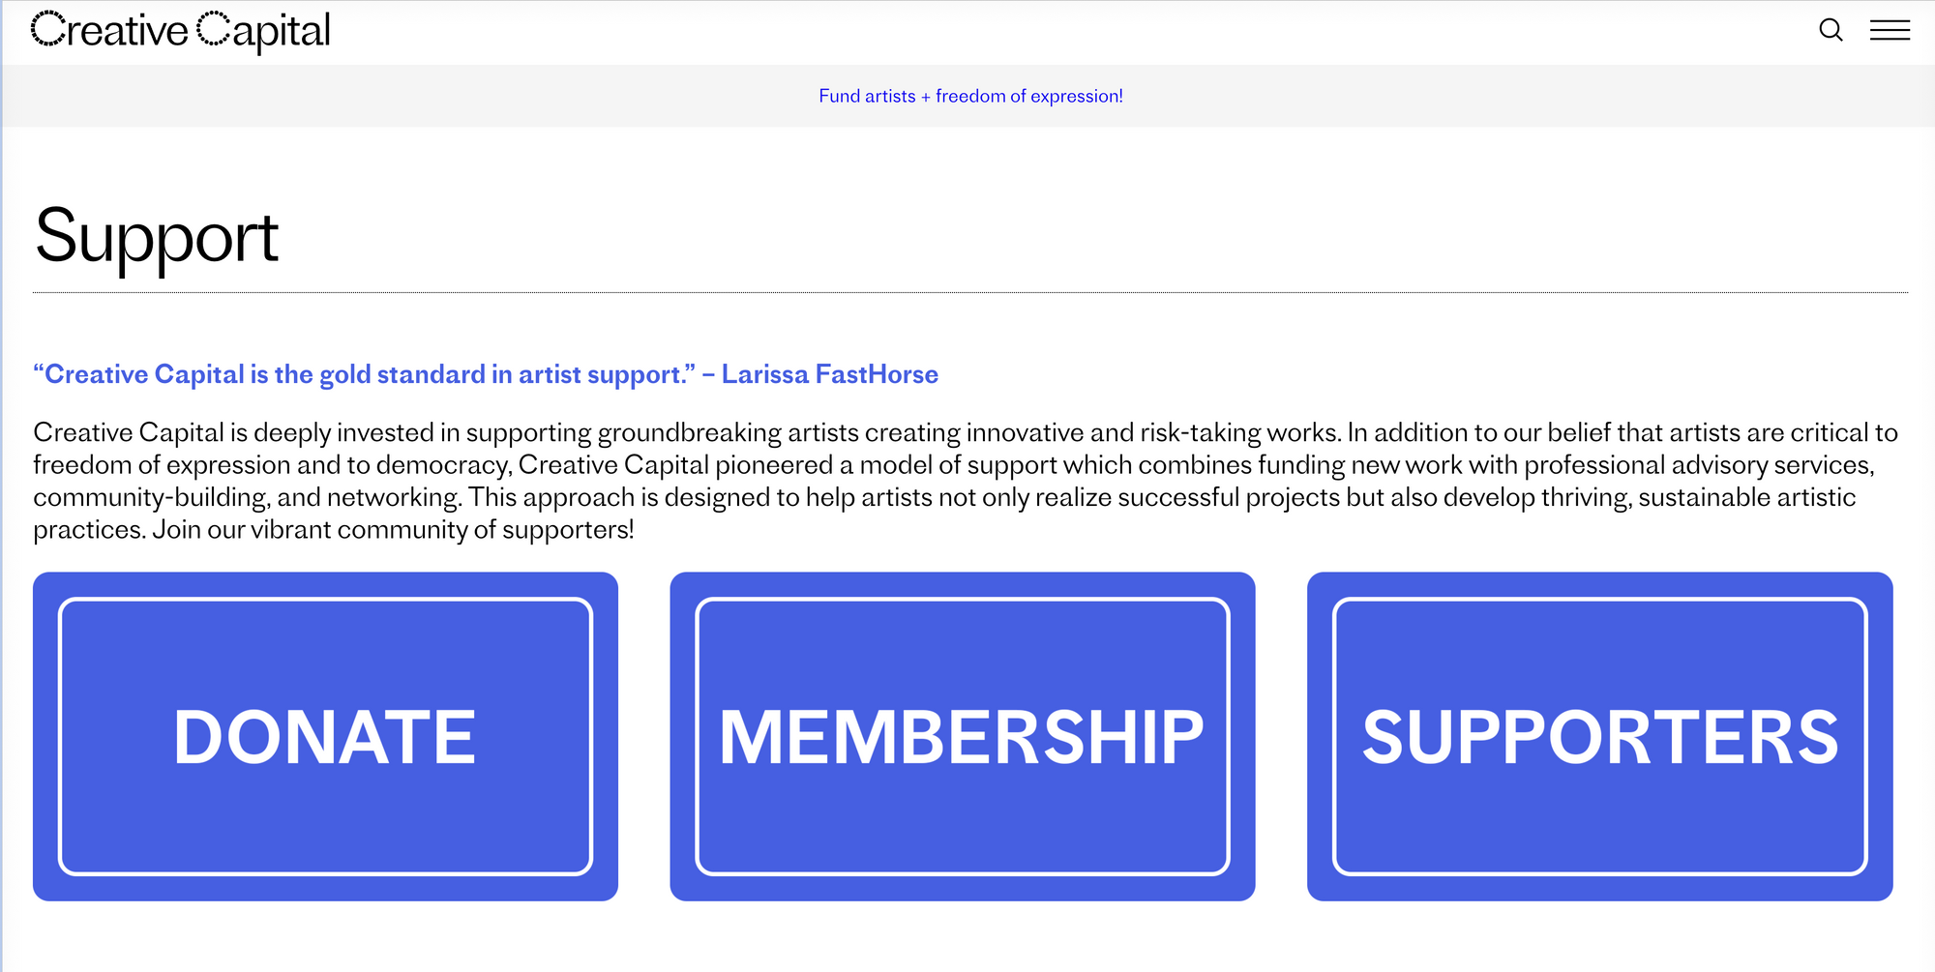Click the divider line below Support
Viewport: 1935px width, 972px height.
[x=970, y=292]
